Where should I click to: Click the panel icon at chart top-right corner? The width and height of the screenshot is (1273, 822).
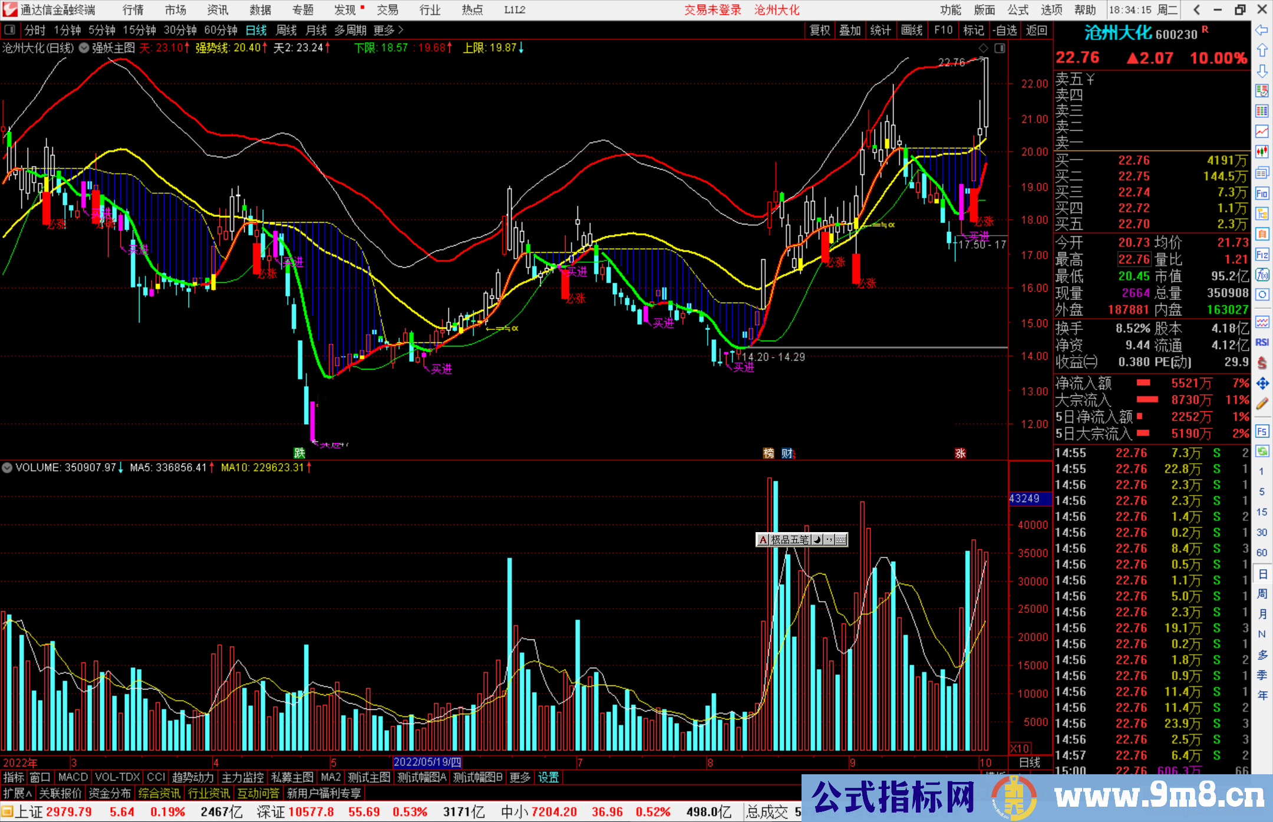[x=1000, y=48]
